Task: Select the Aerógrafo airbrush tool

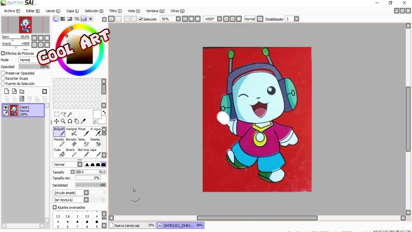Action: click(71, 132)
